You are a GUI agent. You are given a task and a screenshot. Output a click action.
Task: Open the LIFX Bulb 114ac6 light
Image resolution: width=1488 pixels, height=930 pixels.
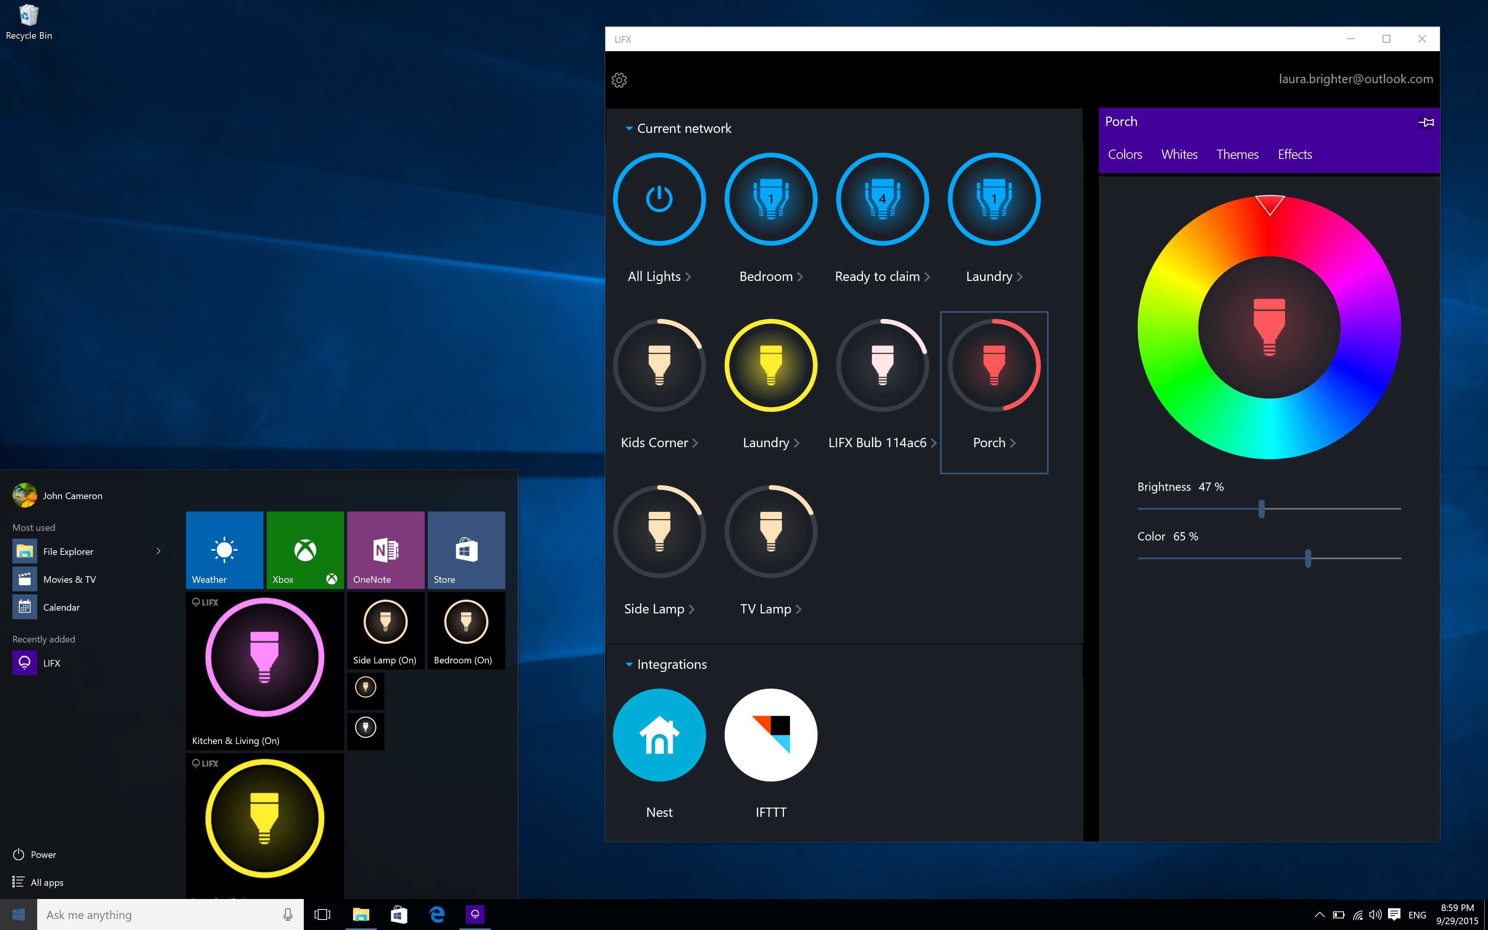[882, 365]
